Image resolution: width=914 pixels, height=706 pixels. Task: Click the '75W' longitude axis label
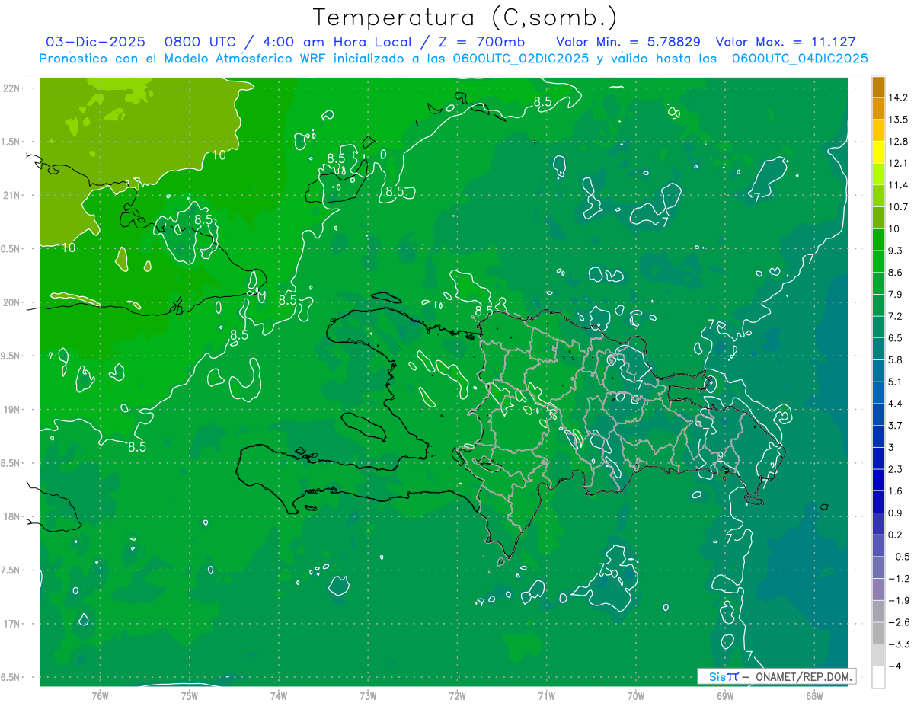pyautogui.click(x=190, y=696)
